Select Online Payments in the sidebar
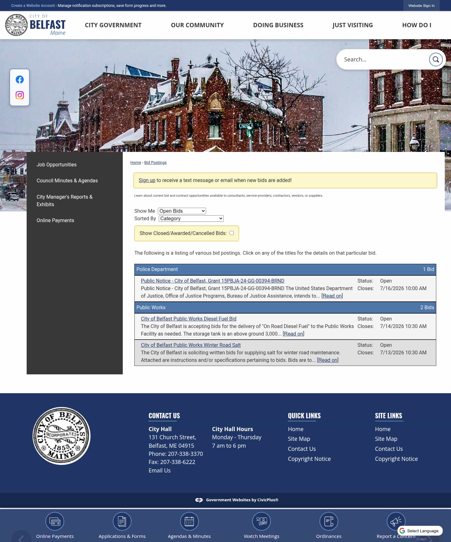This screenshot has width=451, height=542. coord(55,220)
